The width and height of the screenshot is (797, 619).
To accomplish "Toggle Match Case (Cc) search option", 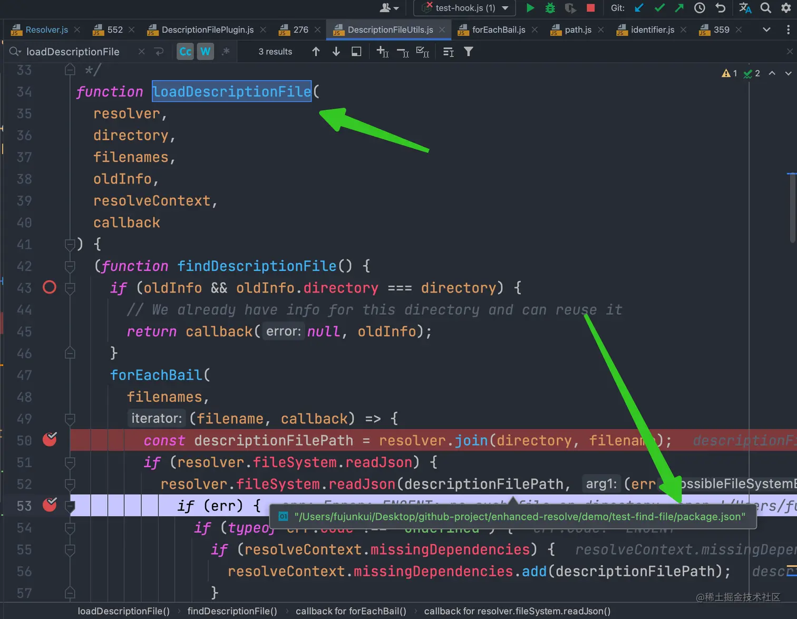I will [x=185, y=52].
